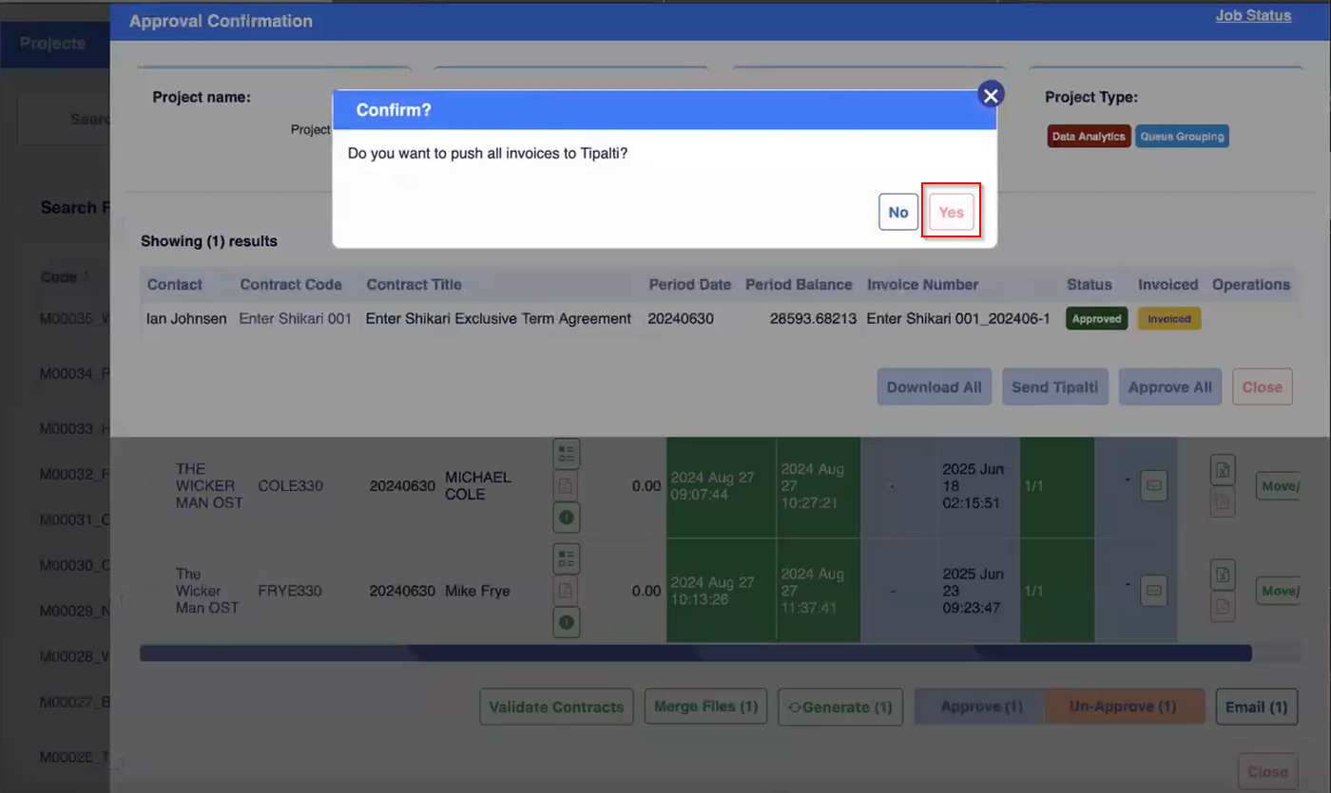Click the info icon in Mike Frye row

pos(567,622)
